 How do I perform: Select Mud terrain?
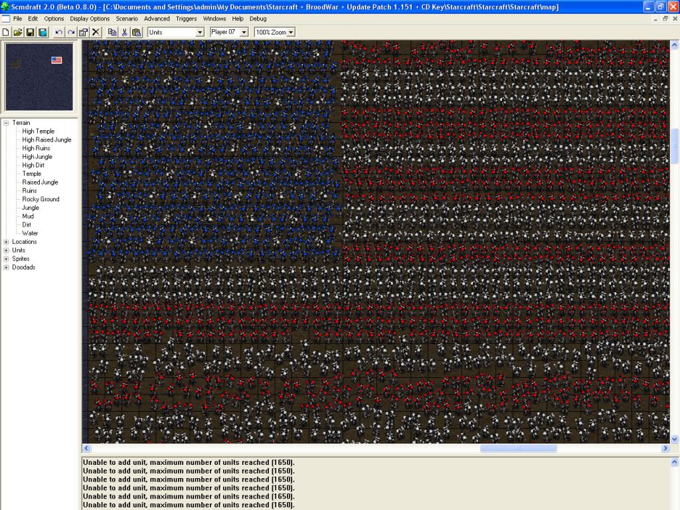(28, 216)
